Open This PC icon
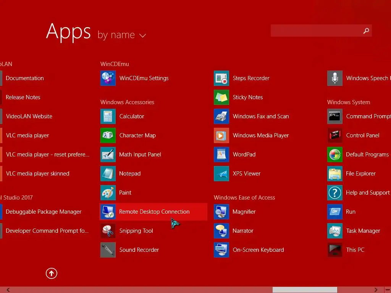 point(335,250)
